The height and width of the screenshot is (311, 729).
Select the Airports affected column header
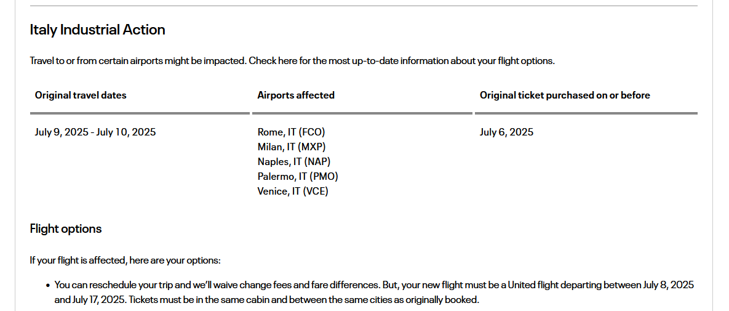pyautogui.click(x=296, y=95)
